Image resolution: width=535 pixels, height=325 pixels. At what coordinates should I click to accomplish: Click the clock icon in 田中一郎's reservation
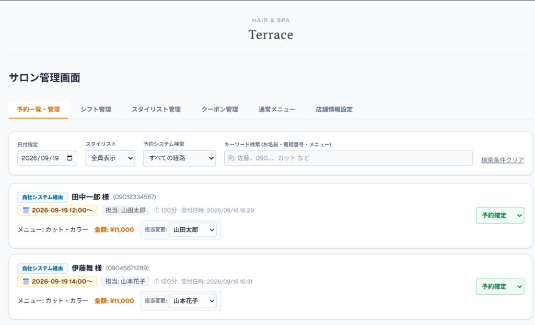[157, 210]
